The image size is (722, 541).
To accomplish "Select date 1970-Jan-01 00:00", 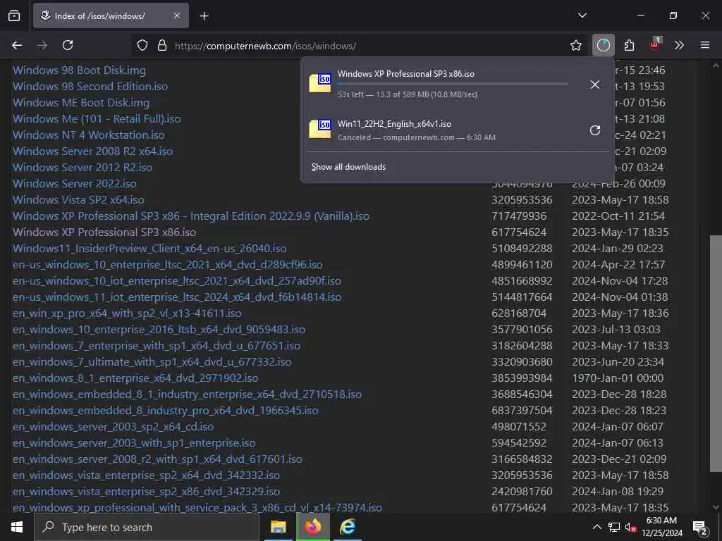I will coord(618,378).
